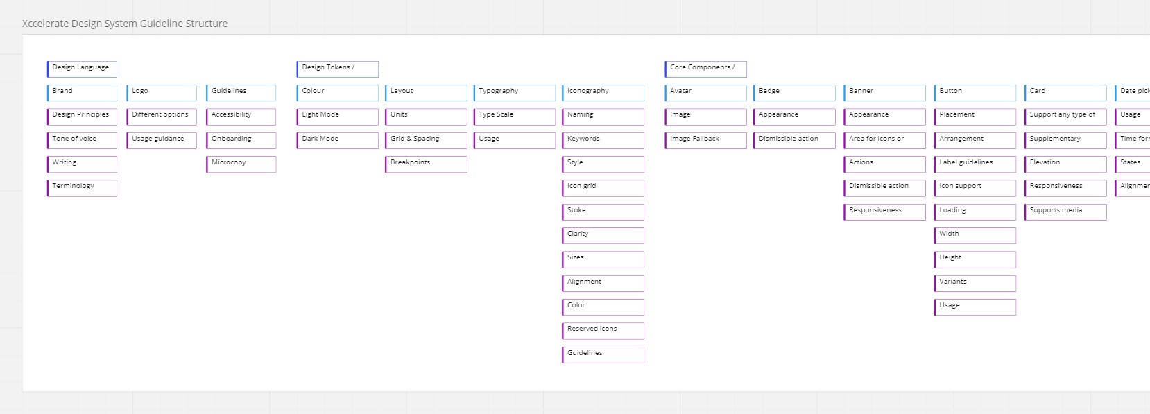
Task: Click the Style card
Action: click(603, 164)
